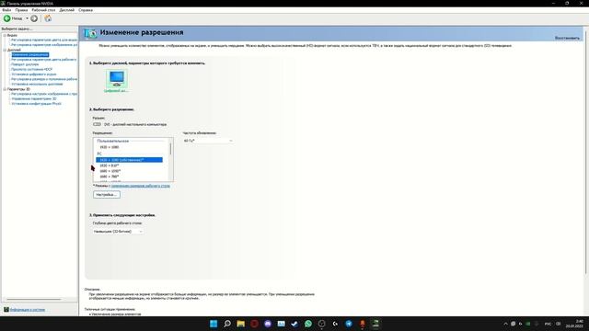589x331 pixels.
Task: Open Установка нескольких дисплеев task
Action: click(37, 84)
